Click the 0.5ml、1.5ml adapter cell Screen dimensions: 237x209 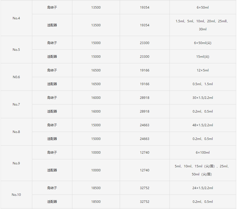pos(203,84)
